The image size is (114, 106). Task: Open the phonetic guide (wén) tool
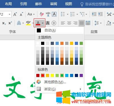[x=48, y=14]
